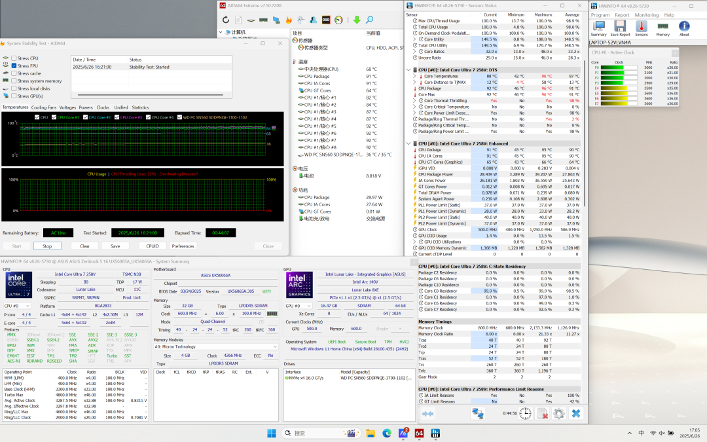Toggle CPU Core #1 graph checkbox
707x442 pixels.
[x=54, y=117]
